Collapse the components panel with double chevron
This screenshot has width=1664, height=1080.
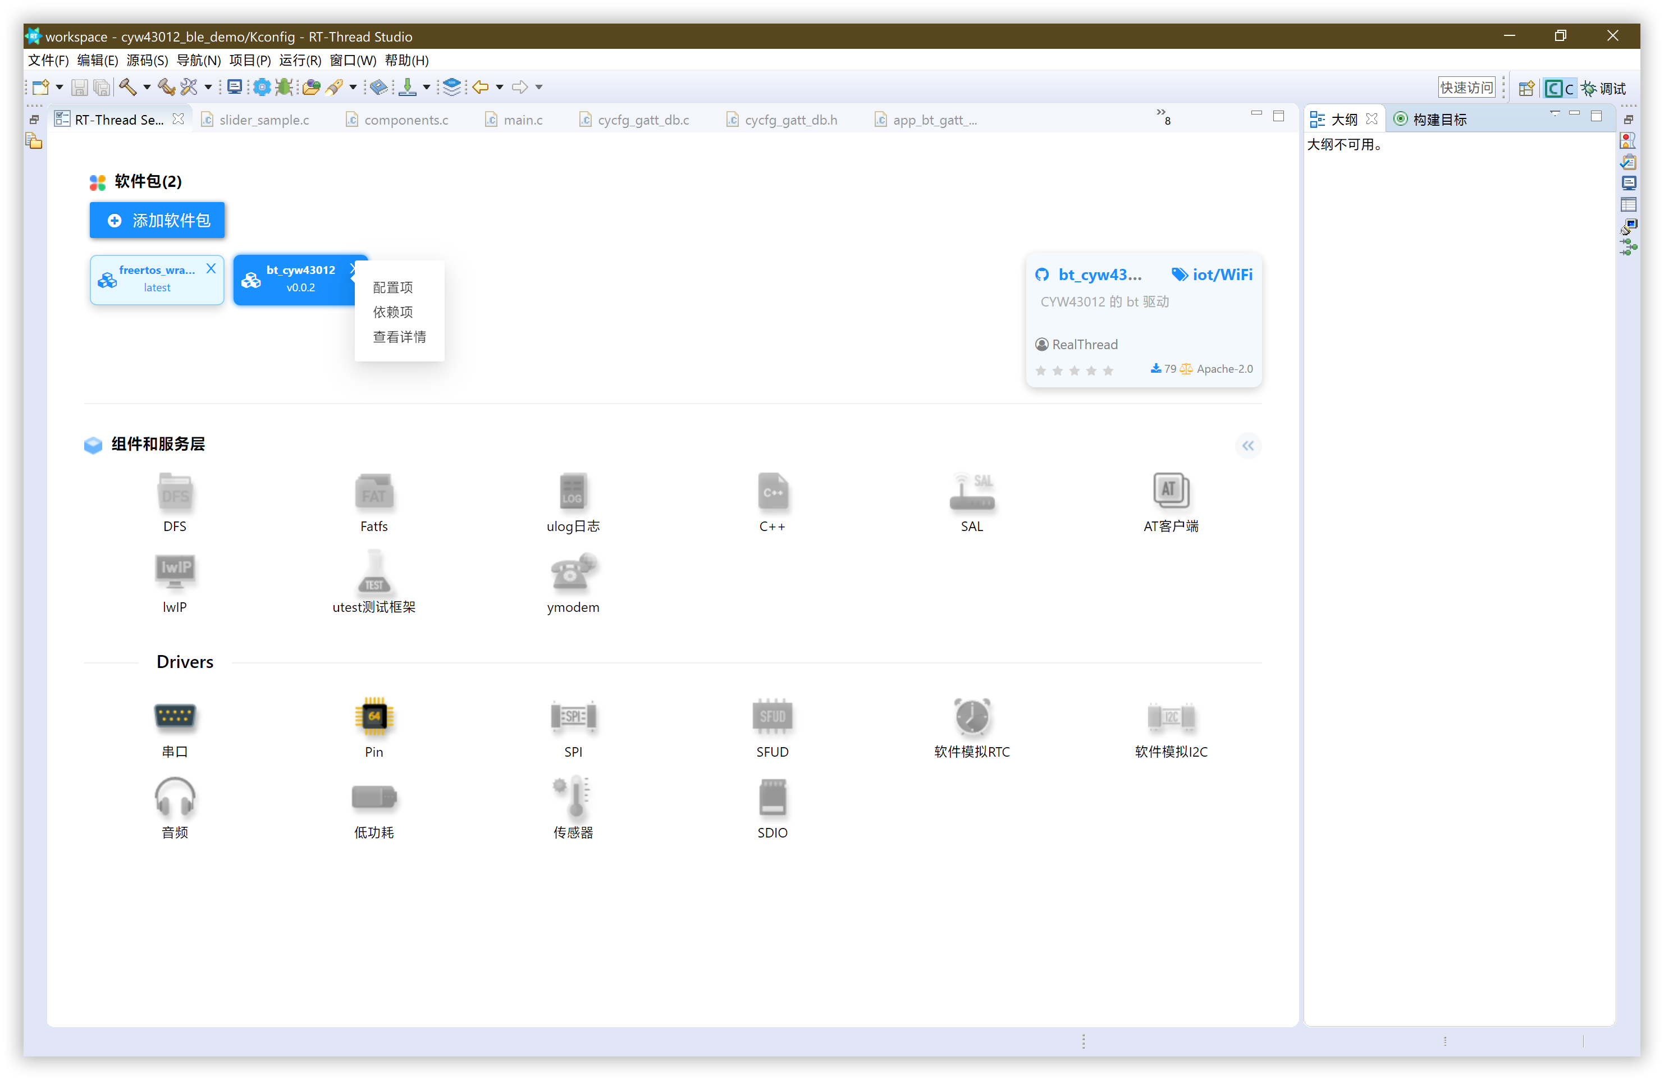click(1248, 446)
